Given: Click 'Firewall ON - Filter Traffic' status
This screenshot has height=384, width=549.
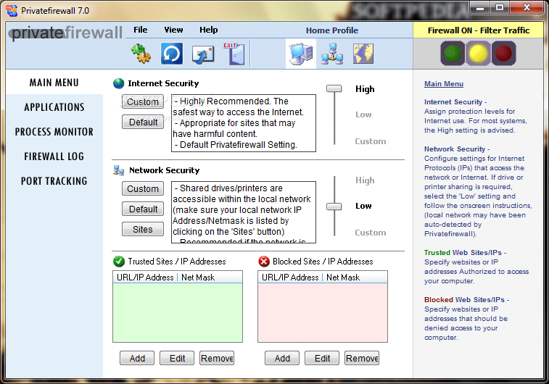Looking at the screenshot, I should pyautogui.click(x=478, y=30).
